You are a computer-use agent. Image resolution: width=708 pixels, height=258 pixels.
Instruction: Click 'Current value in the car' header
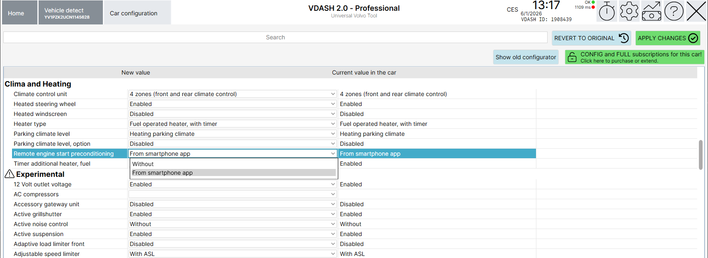coord(364,72)
